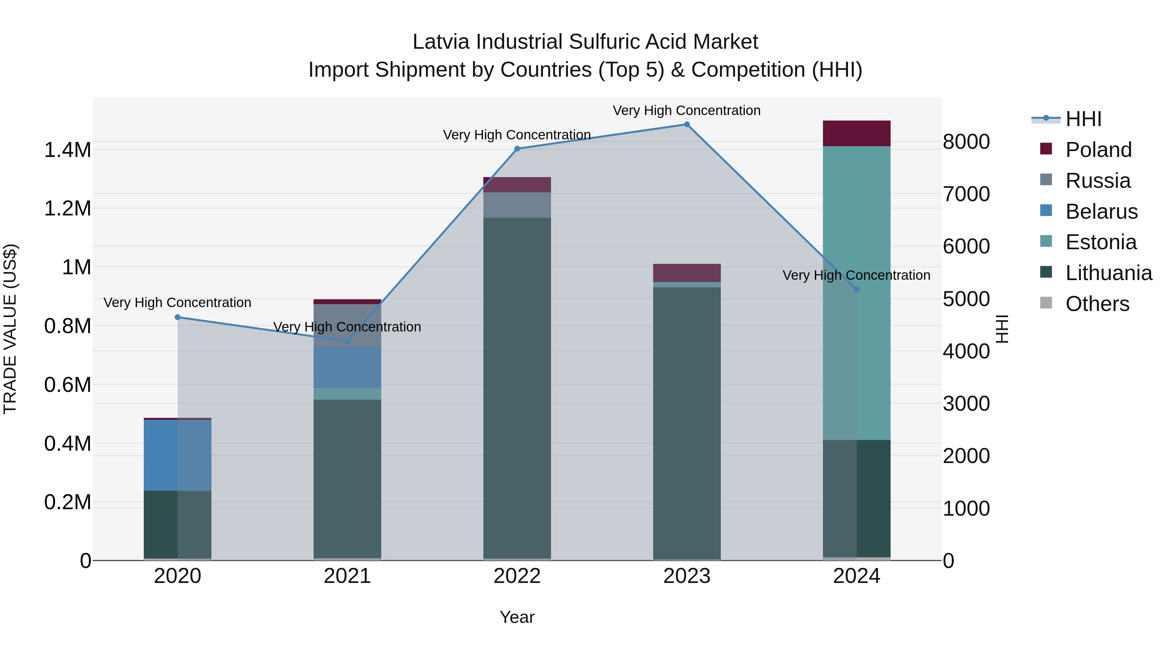Click the 2024 Poland bar segment

point(857,134)
